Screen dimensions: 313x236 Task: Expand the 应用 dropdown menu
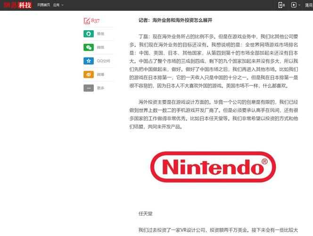click(58, 5)
